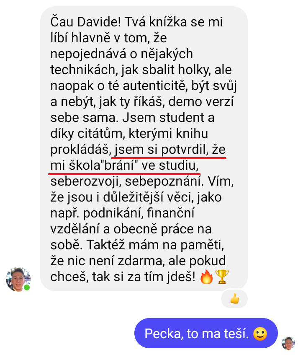Click the underlined phrase "jsem si potvrdil, že"
Viewport: 298px width, 357px height.
[170, 150]
